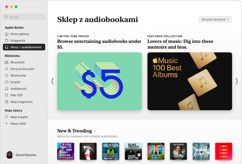Image resolution: width=242 pixels, height=164 pixels.
Task: Select Chcę przeczytać arrow-circle icon
Action: tap(6, 69)
